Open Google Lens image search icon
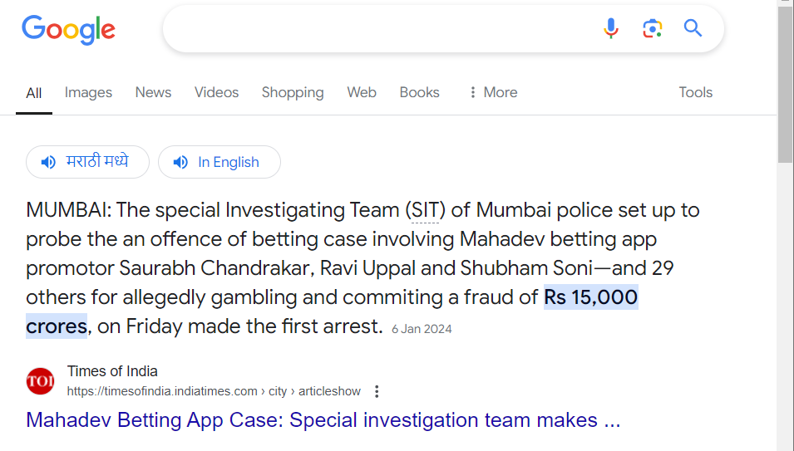This screenshot has height=451, width=794. 652,28
